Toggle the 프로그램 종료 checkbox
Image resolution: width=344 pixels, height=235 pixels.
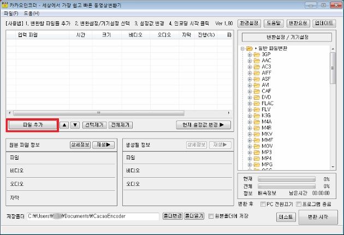tap(299, 204)
